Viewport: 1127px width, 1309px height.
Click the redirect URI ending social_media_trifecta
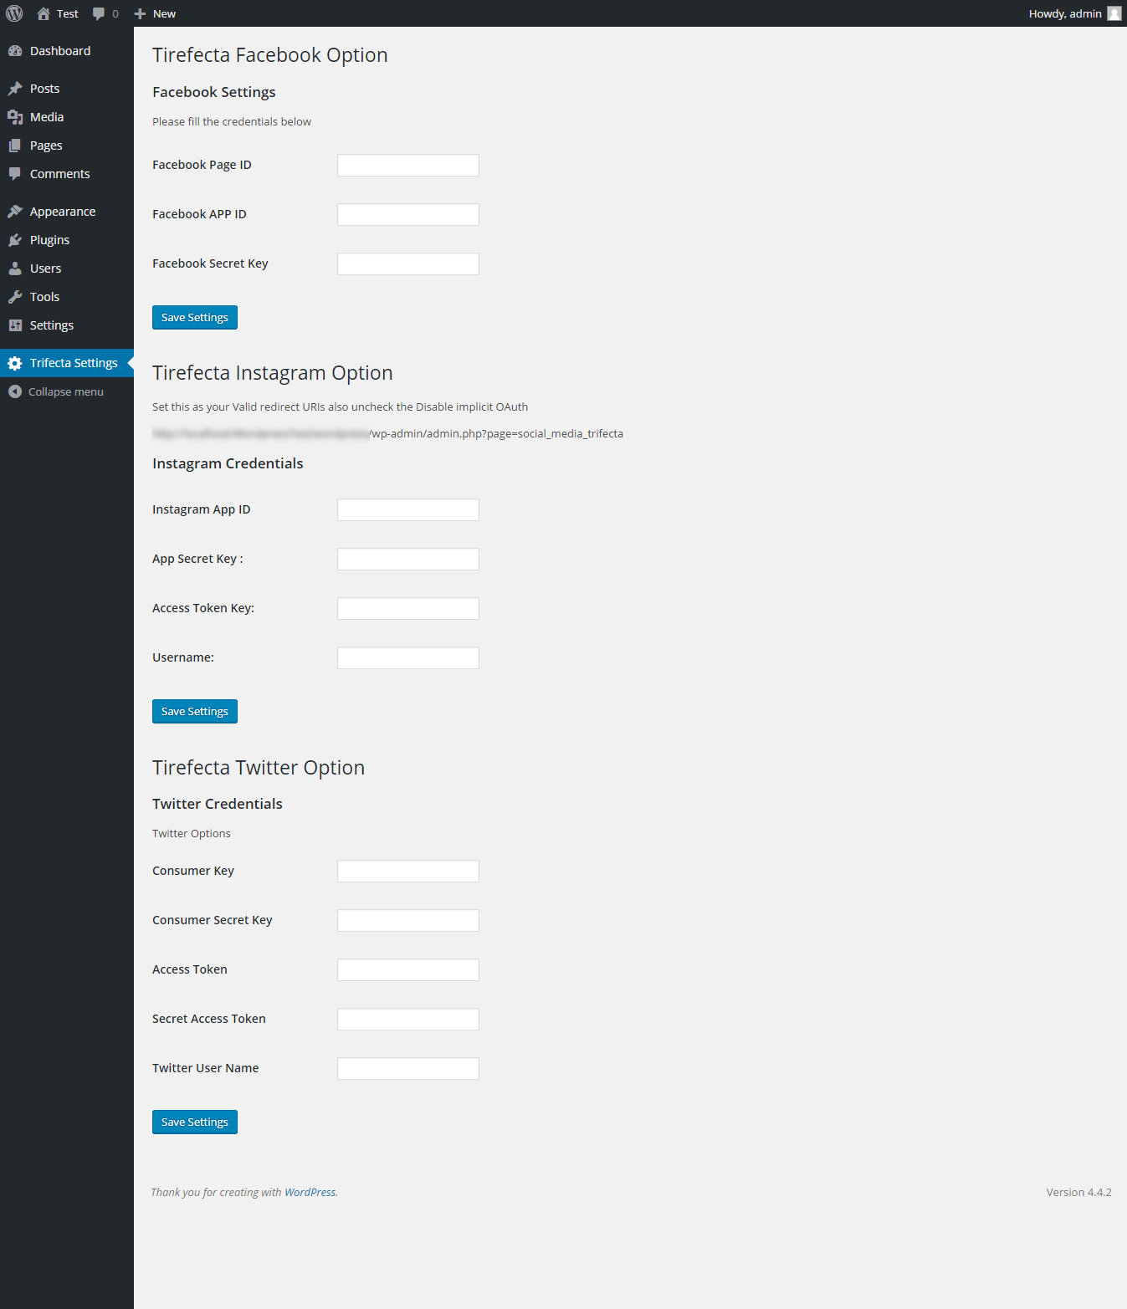coord(387,434)
